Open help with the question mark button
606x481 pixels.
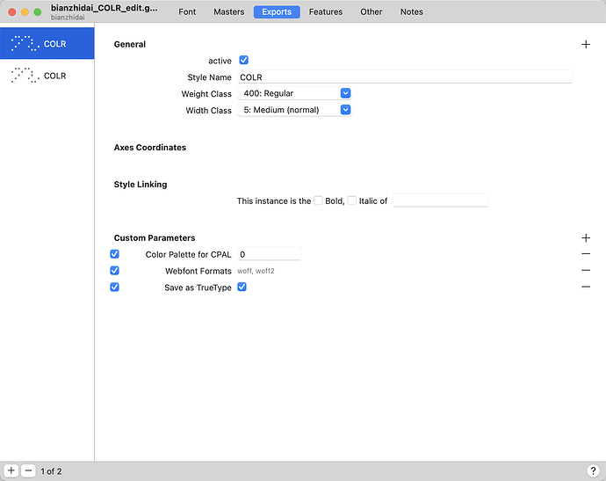point(593,471)
